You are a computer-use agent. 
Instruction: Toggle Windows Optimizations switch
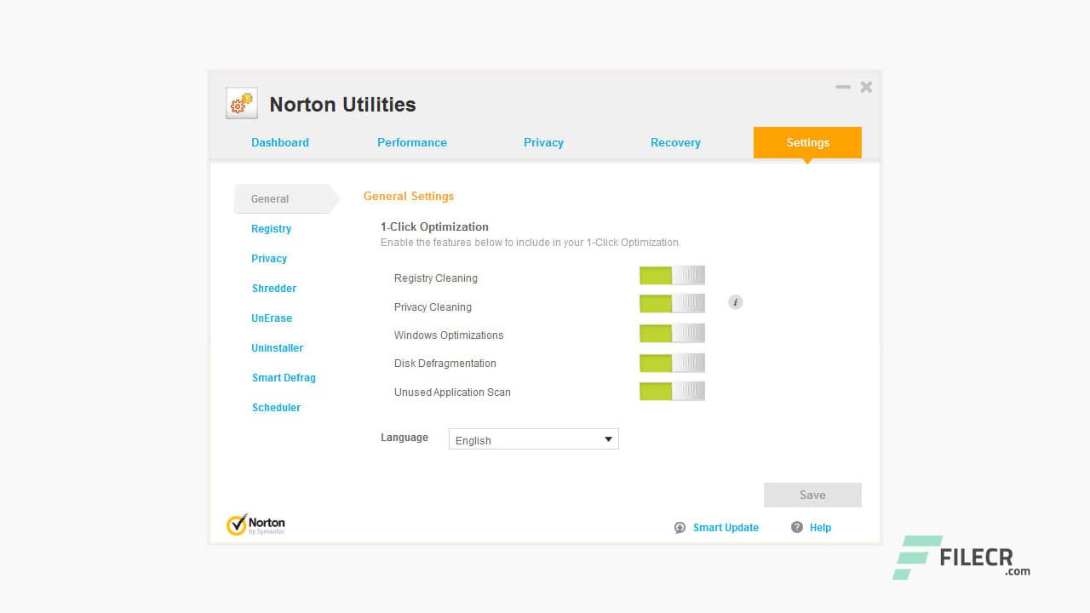point(672,333)
